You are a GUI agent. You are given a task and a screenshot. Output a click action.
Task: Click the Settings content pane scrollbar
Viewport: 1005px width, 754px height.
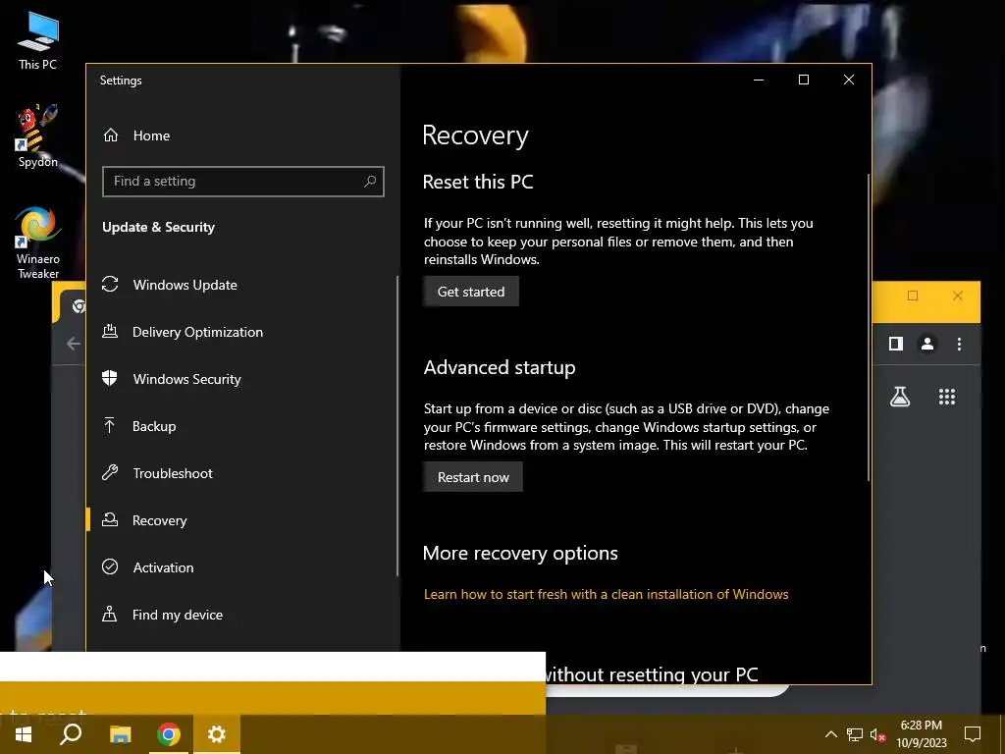point(869,327)
